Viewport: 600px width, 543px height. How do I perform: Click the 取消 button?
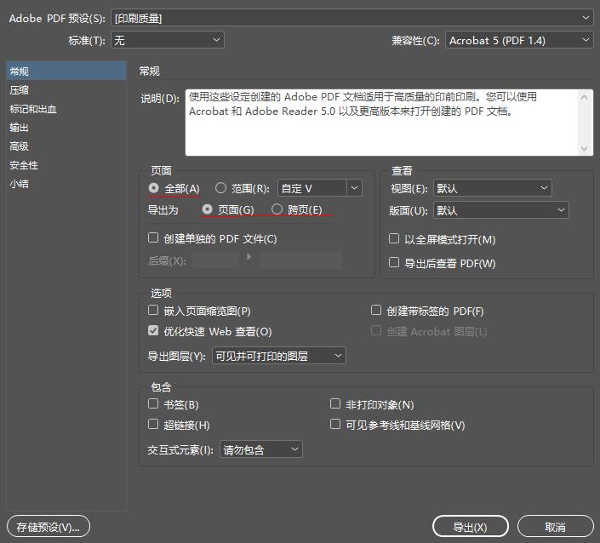pos(555,527)
